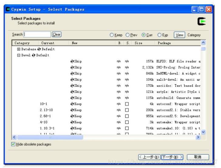Cancel setup with the 取消 button

pos(198,157)
